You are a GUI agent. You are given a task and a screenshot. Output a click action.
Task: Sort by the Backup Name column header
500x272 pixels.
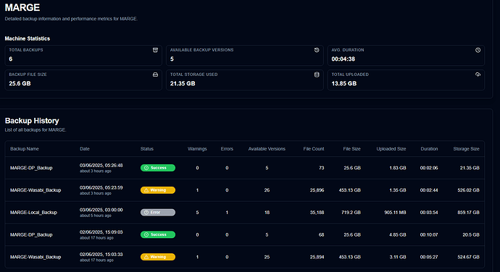[25, 149]
